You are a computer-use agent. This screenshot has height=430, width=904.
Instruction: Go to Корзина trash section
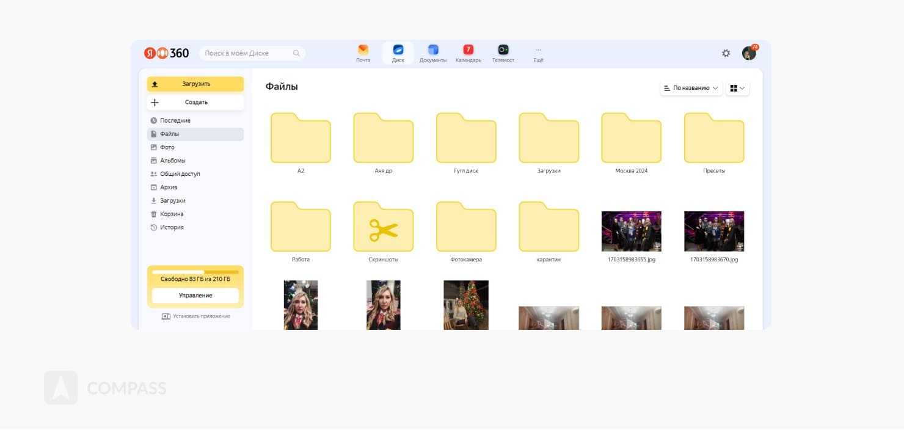click(172, 214)
